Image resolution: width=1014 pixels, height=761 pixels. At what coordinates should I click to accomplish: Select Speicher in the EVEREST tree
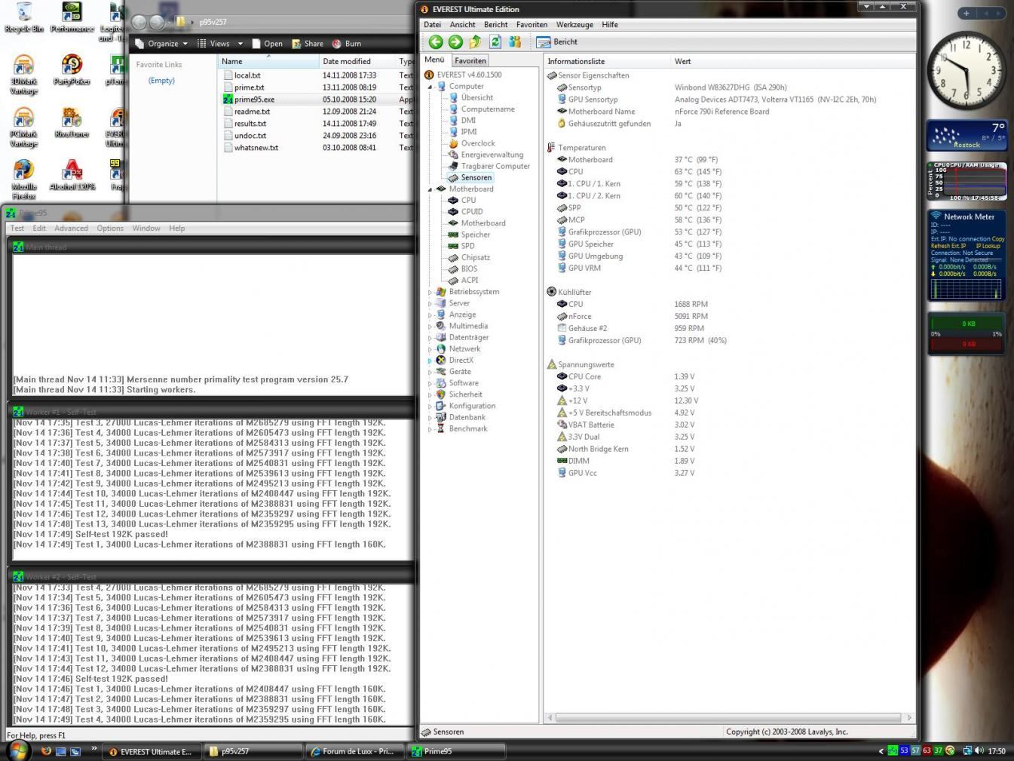click(475, 235)
